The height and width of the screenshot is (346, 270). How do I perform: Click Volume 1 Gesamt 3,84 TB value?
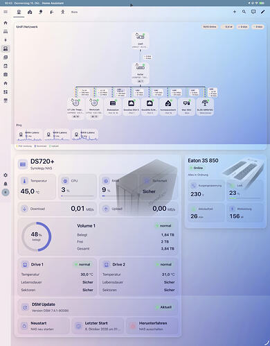pyautogui.click(x=168, y=249)
